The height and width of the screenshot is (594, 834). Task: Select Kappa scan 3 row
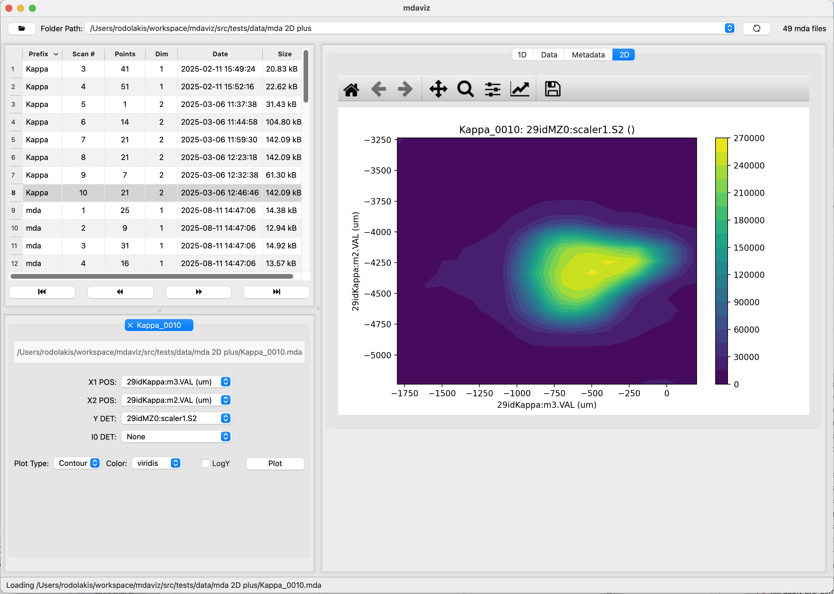[x=162, y=69]
